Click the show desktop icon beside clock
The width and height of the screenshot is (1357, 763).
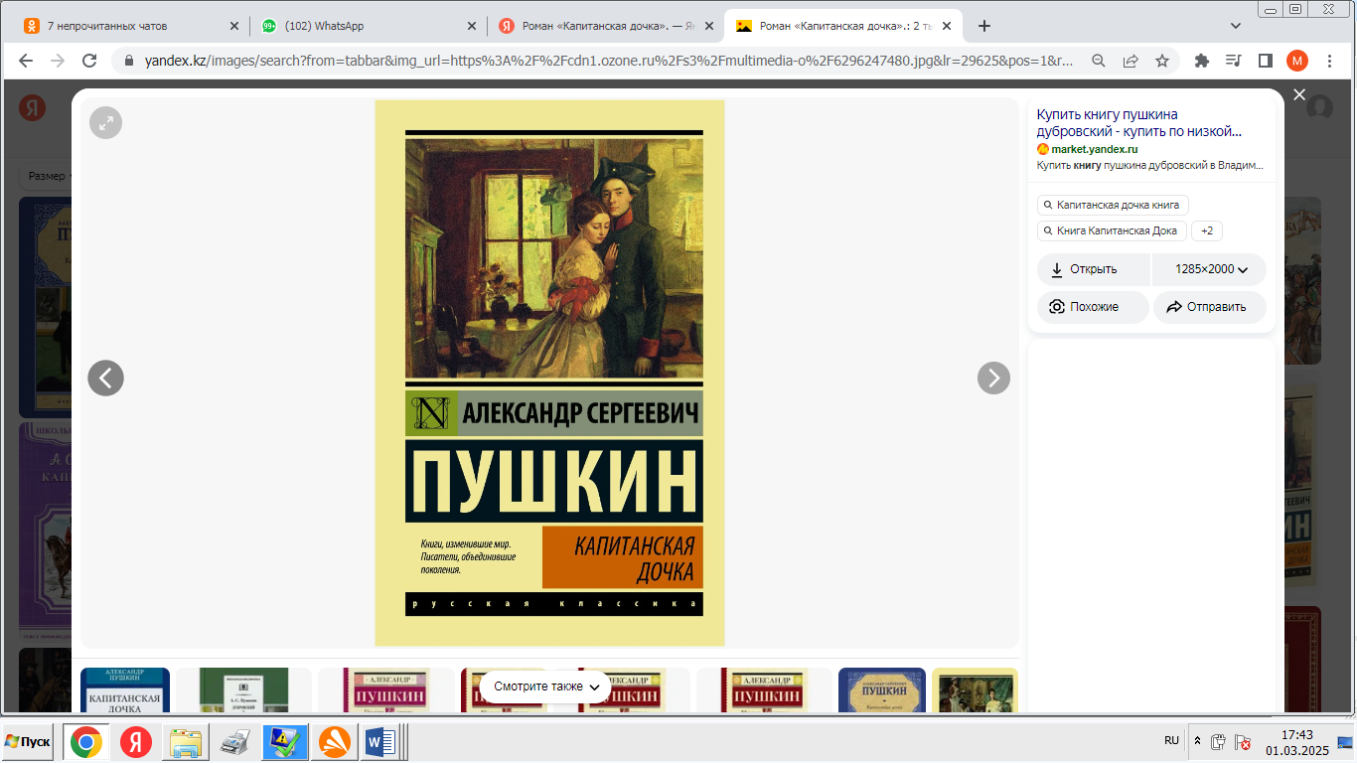[x=1344, y=742]
